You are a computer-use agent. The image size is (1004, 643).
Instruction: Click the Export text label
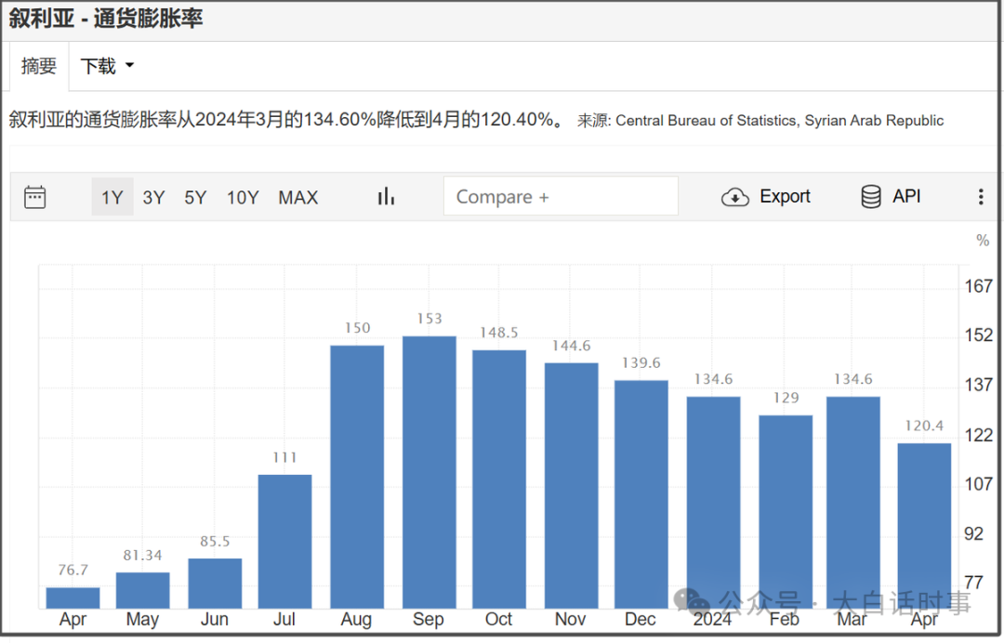pyautogui.click(x=785, y=197)
